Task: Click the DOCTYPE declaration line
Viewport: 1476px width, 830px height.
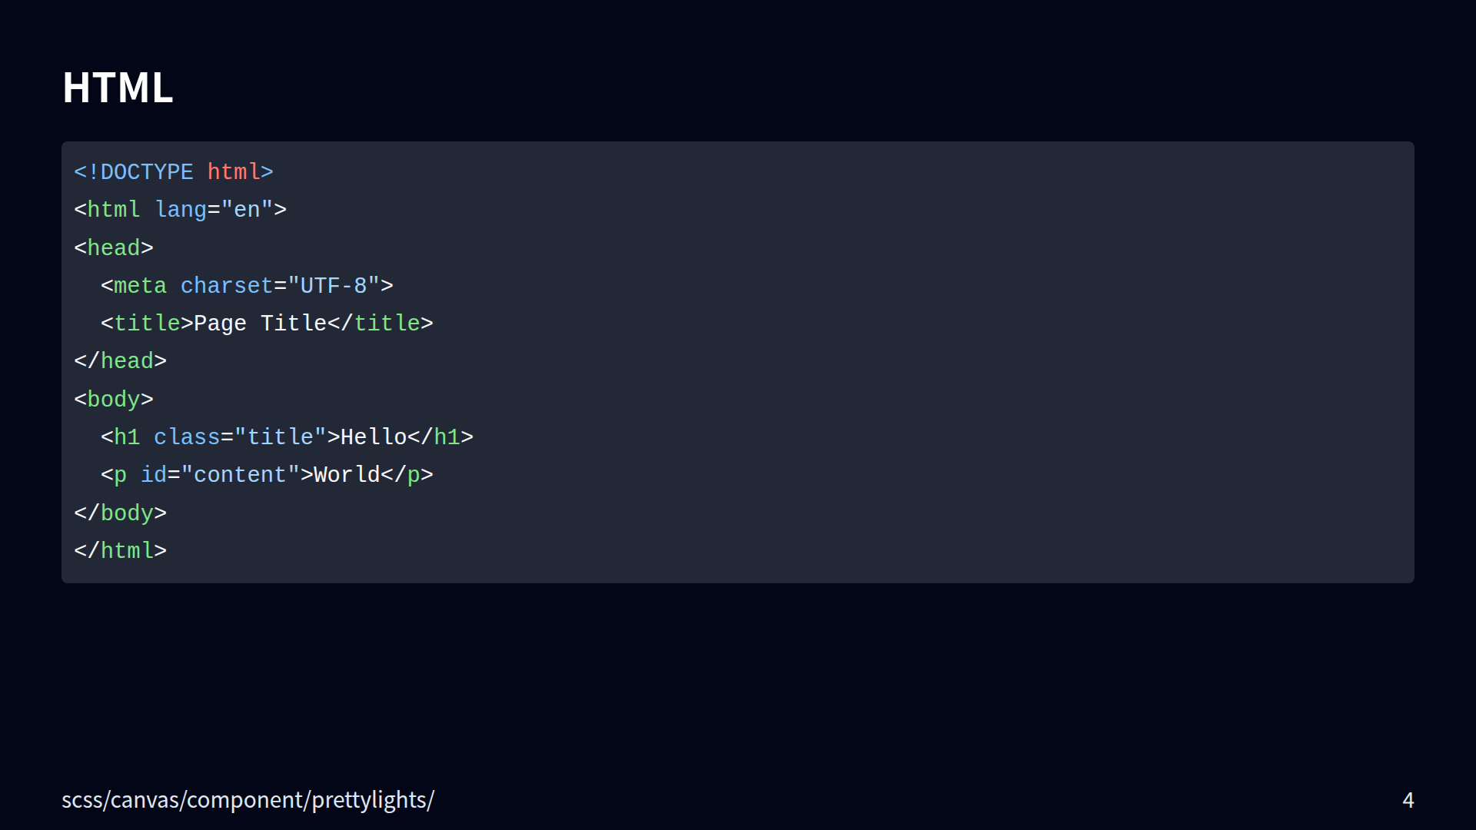Action: pyautogui.click(x=173, y=172)
